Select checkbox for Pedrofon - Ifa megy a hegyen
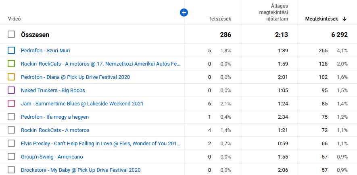Image resolution: width=357 pixels, height=175 pixels. tap(11, 117)
